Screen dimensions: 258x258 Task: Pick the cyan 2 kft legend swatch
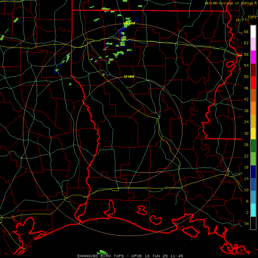coord(253,210)
